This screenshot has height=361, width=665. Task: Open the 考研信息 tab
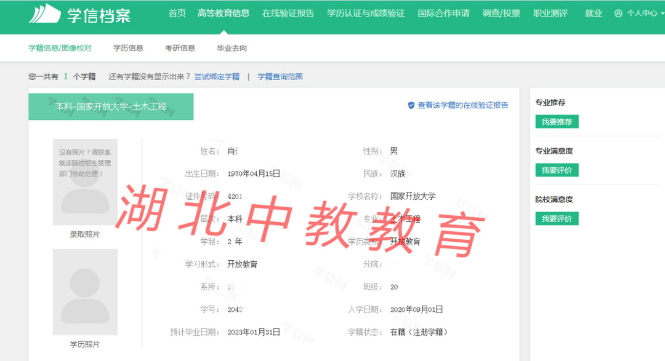(180, 48)
